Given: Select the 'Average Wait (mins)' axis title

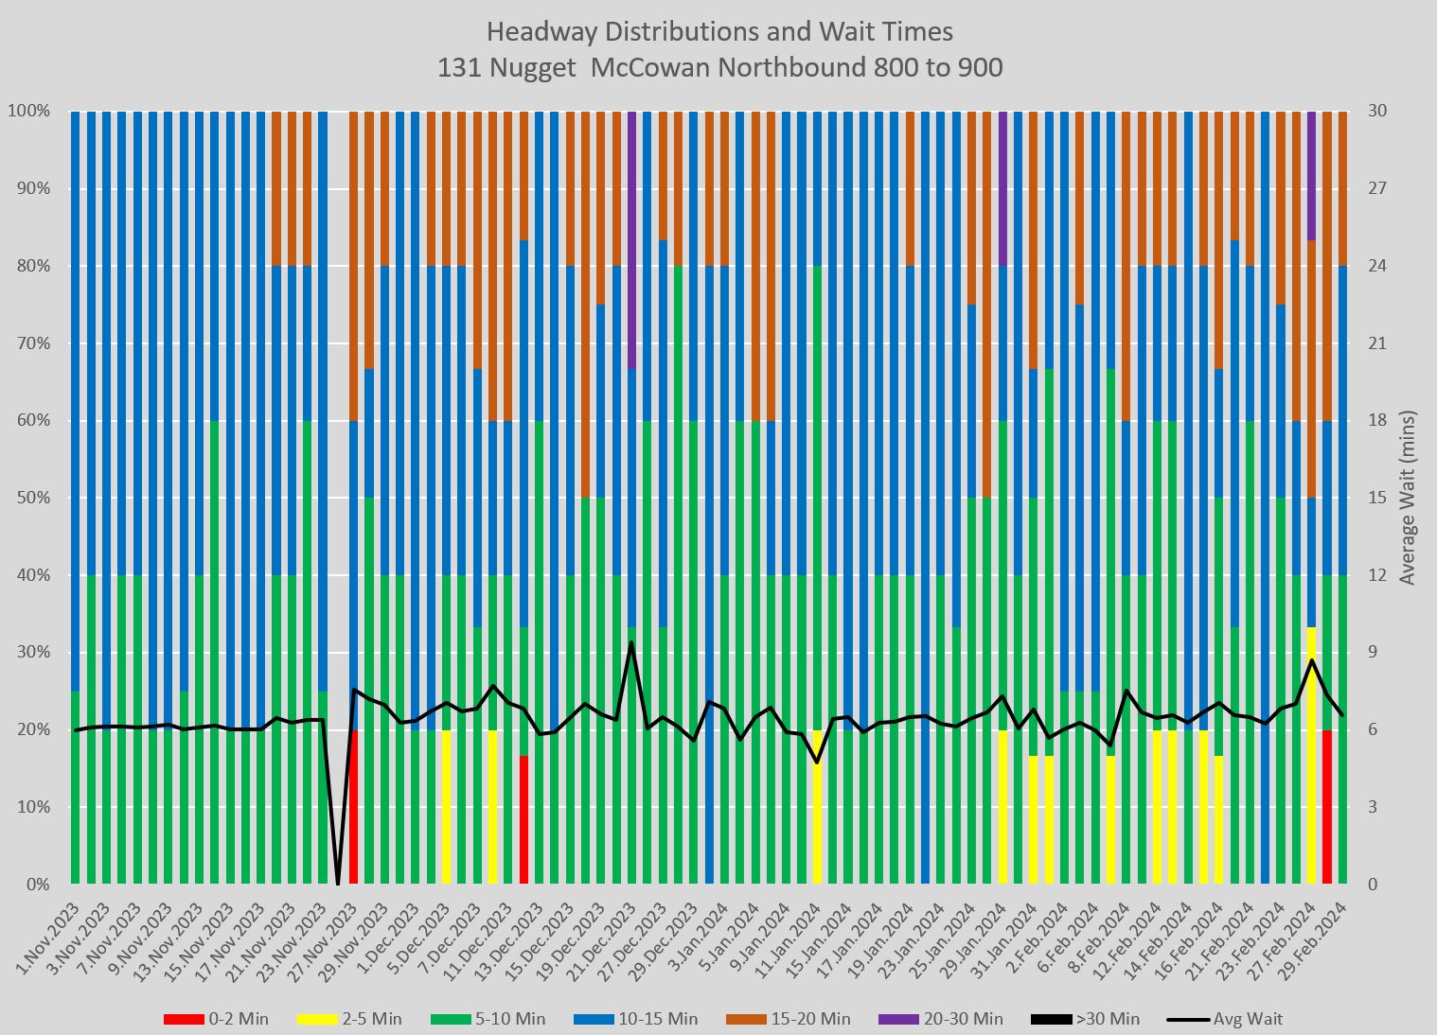Looking at the screenshot, I should [1408, 498].
